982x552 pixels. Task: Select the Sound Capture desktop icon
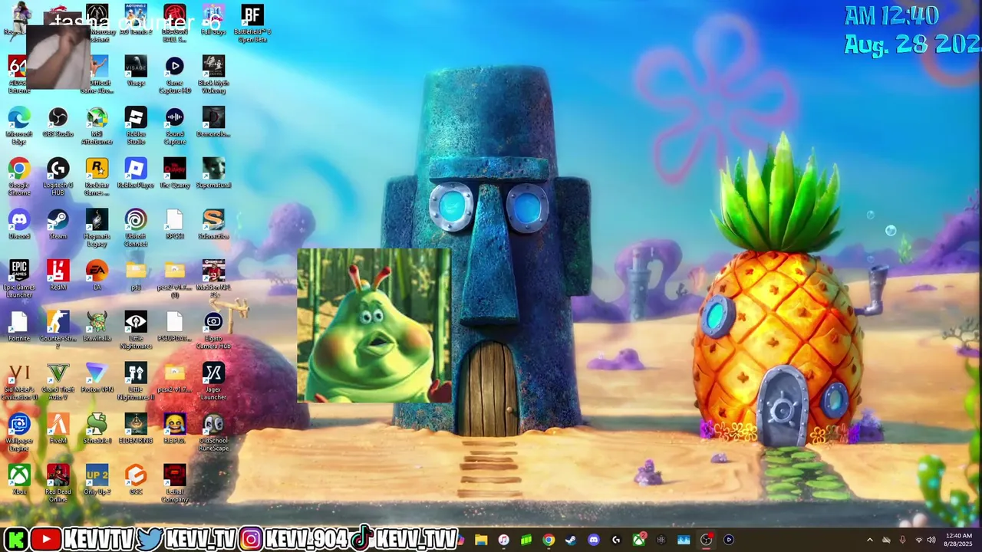coord(175,125)
